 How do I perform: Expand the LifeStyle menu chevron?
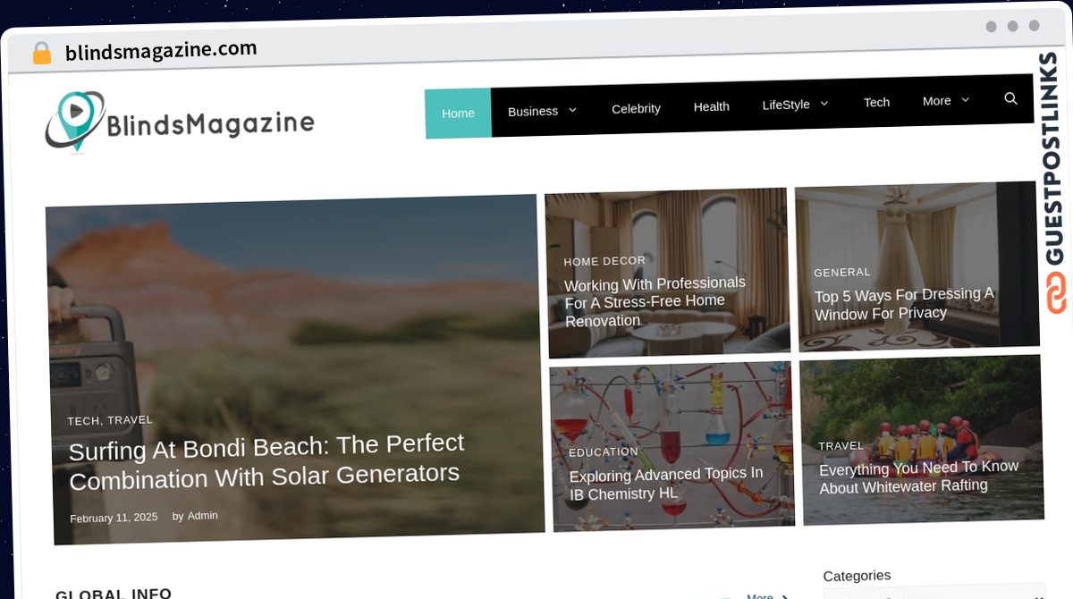(824, 104)
